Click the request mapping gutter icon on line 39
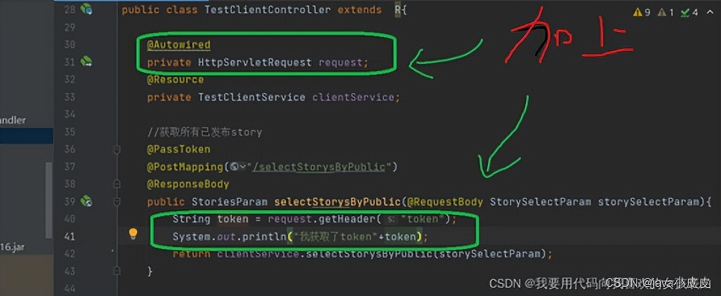Image resolution: width=721 pixels, height=296 pixels. (86, 201)
